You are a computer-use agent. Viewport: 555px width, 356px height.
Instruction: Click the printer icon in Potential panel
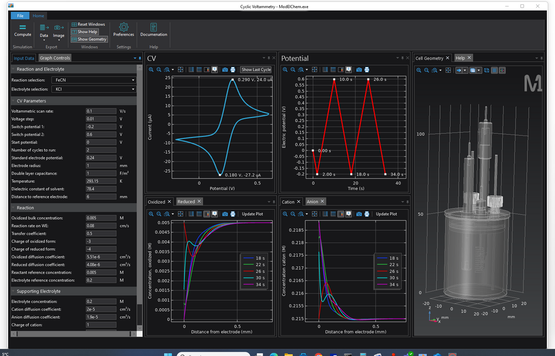click(367, 70)
